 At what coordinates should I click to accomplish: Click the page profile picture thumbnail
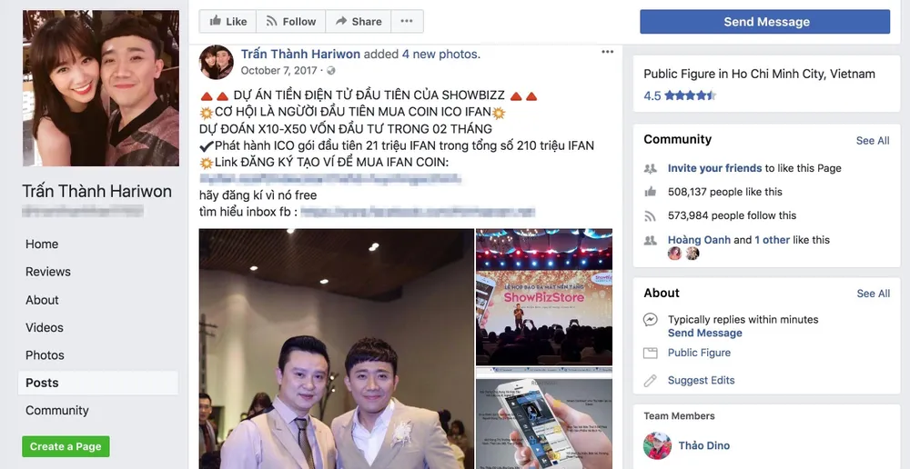[x=101, y=88]
